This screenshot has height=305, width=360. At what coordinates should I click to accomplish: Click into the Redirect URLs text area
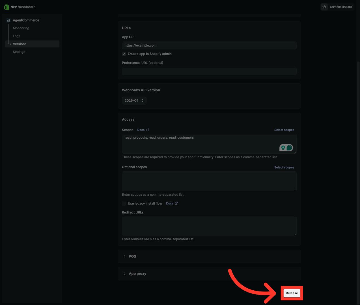(209, 226)
